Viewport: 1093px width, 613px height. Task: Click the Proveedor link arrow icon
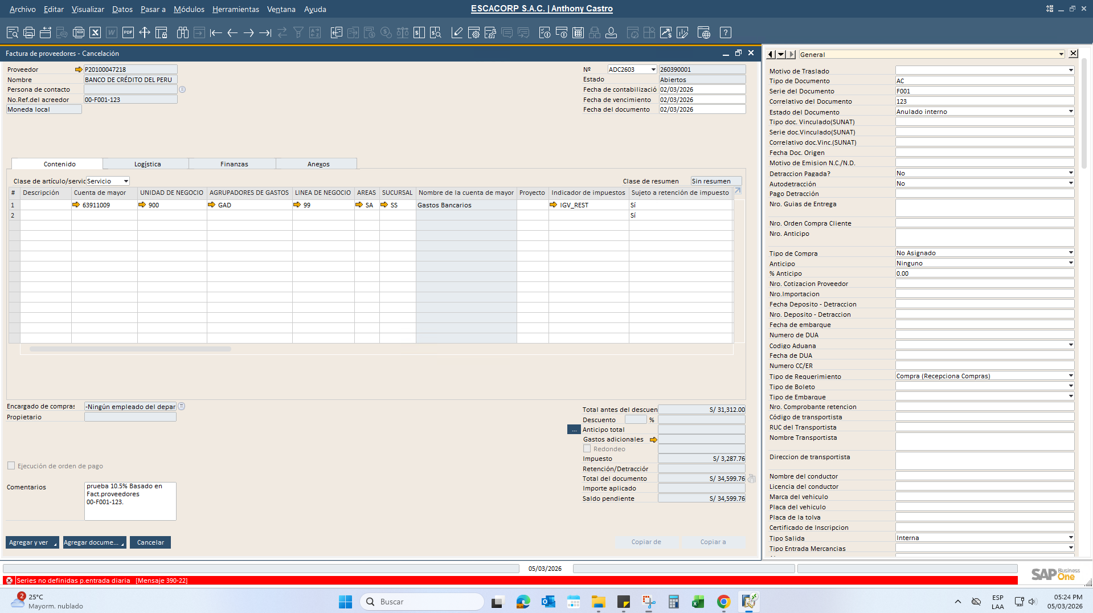click(x=79, y=70)
